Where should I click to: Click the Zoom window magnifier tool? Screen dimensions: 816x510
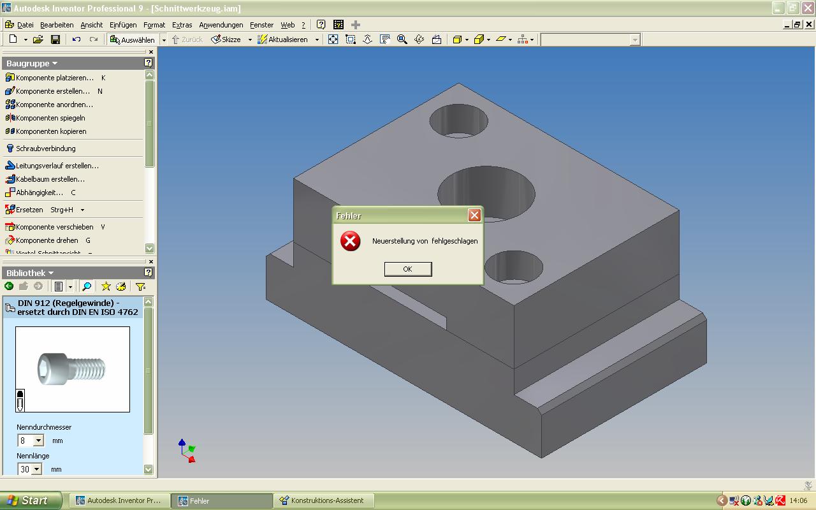tap(350, 40)
